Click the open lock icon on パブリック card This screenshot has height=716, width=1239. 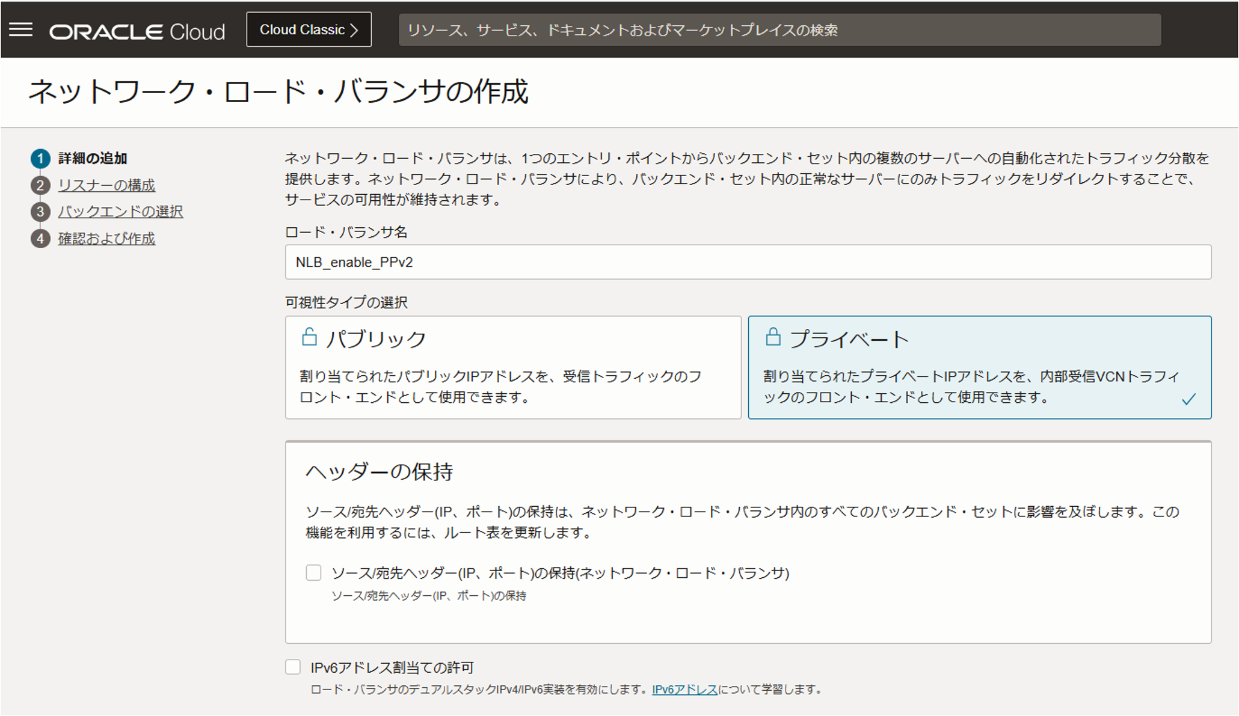[310, 337]
